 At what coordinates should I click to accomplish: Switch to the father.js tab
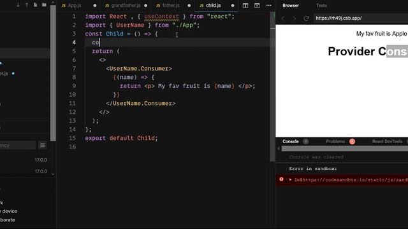(x=171, y=6)
